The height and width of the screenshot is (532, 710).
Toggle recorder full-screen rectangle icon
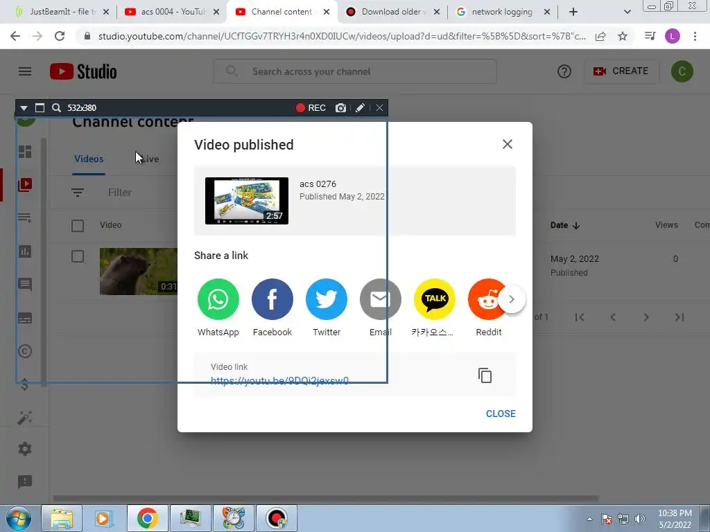[x=40, y=107]
